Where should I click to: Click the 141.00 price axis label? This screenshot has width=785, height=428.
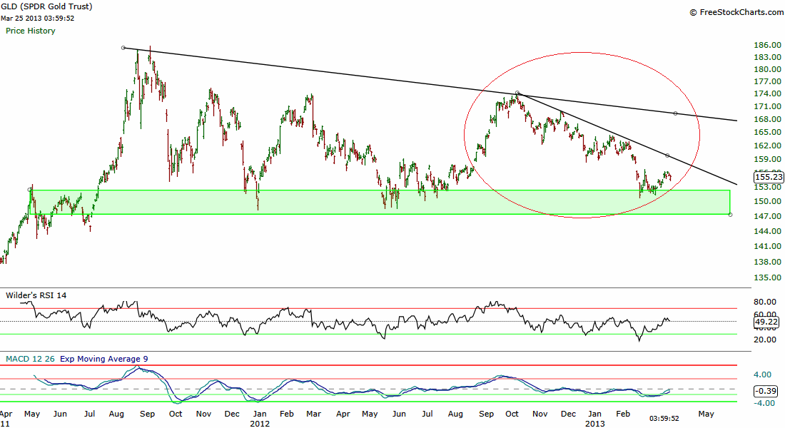click(x=767, y=246)
